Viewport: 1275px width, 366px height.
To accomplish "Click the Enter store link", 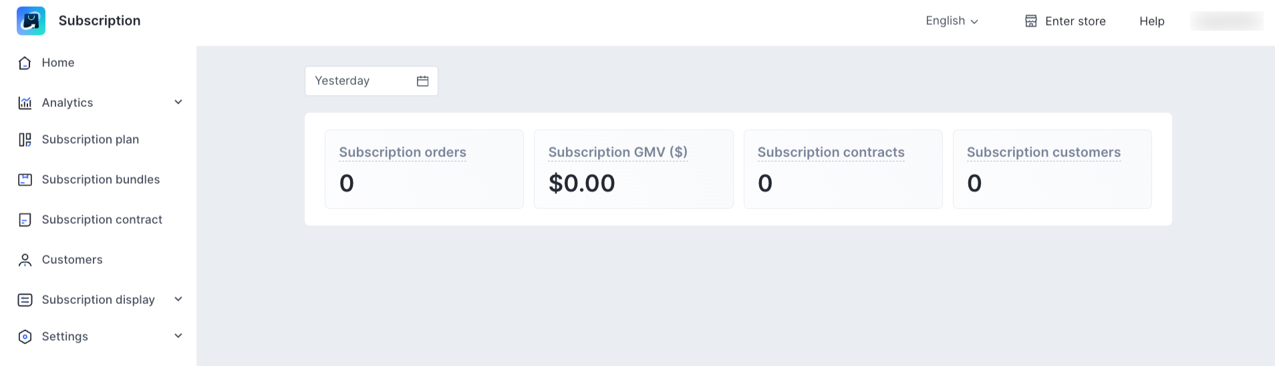I will 1075,21.
